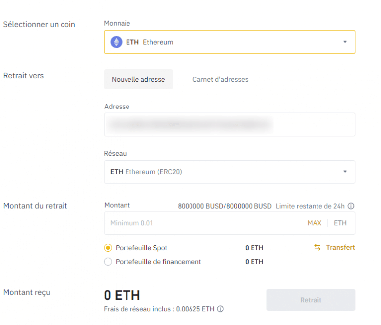Switch to the Carnet d'adresses tab
The image size is (381, 325).
pos(220,79)
